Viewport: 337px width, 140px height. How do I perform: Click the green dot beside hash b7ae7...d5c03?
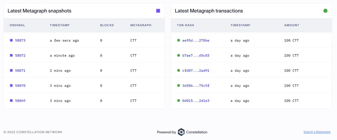pos(179,56)
